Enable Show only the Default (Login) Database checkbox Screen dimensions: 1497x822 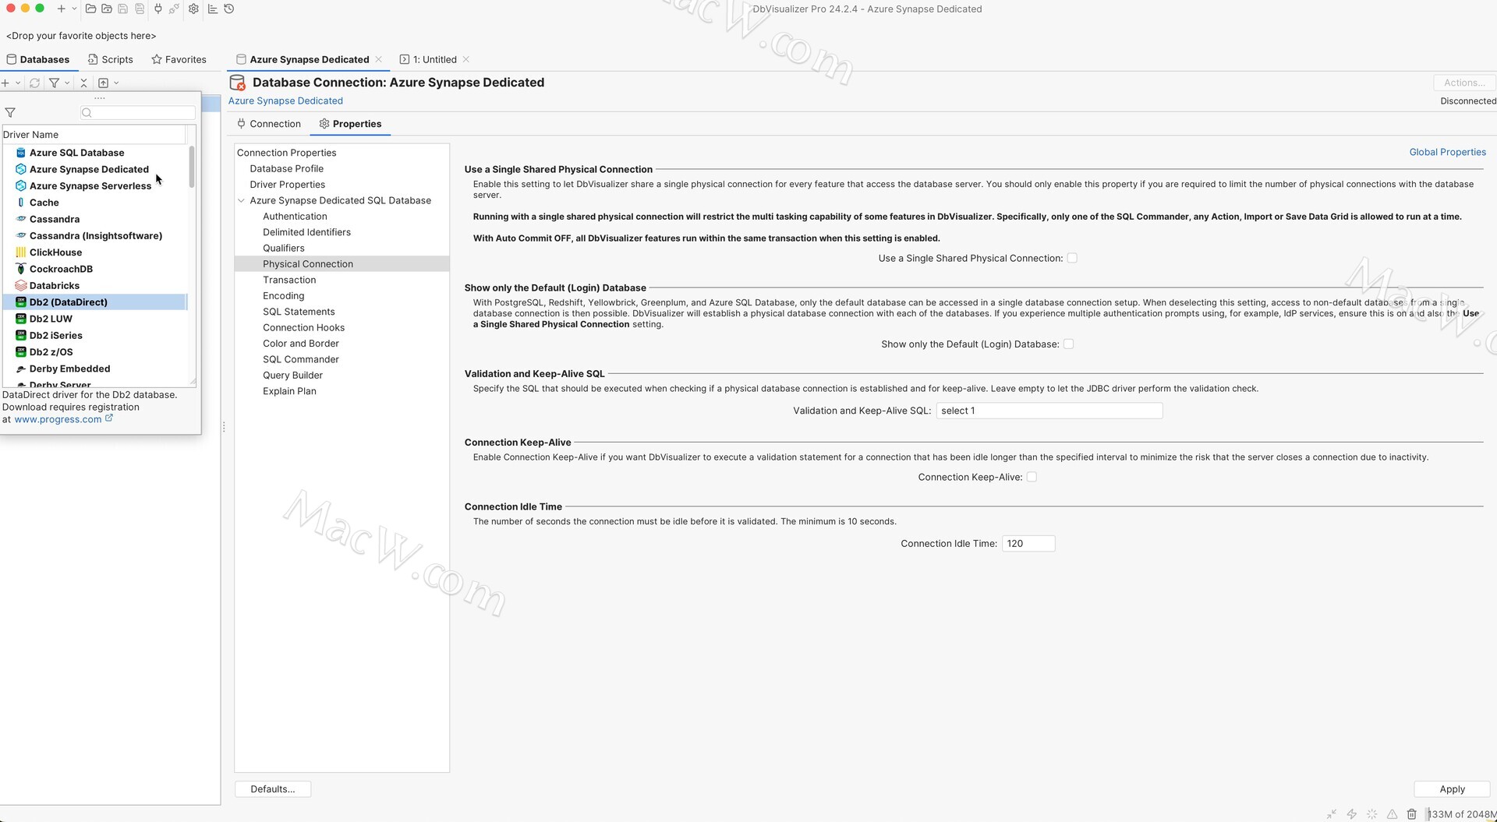click(1068, 344)
